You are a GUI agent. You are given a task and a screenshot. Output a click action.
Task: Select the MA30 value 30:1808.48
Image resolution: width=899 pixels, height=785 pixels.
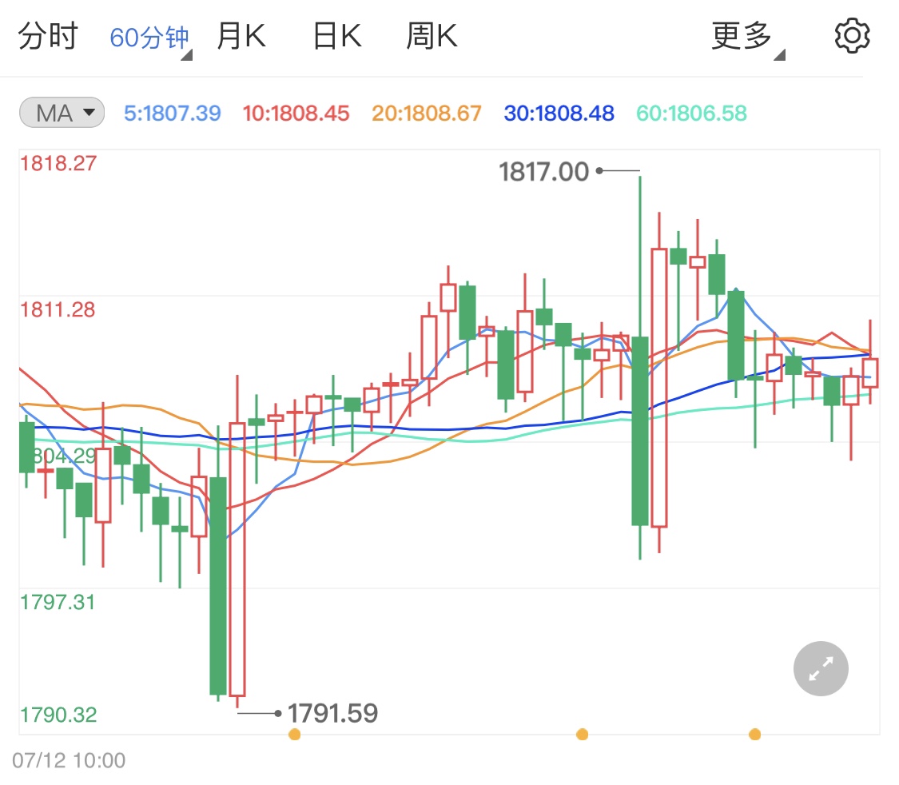point(559,113)
